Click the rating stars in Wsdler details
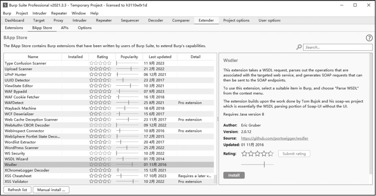Viewport: 376px width, 196px height. [257, 154]
